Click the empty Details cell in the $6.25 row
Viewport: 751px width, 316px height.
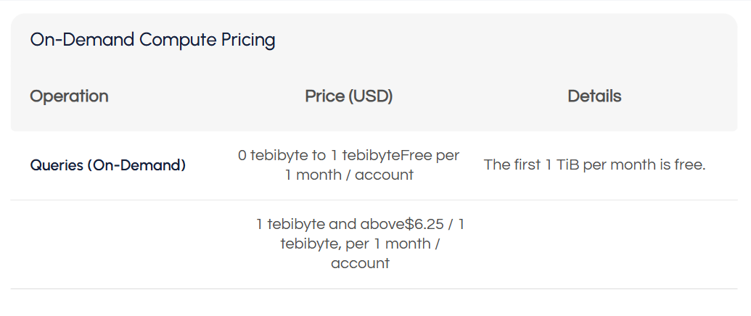(594, 244)
